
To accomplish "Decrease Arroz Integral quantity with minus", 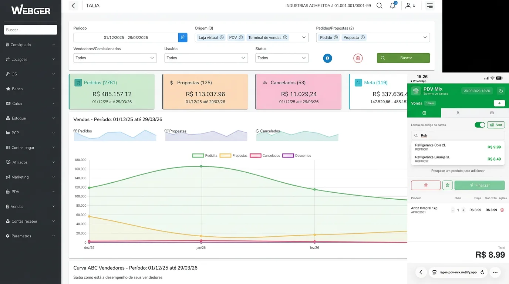I will click(453, 210).
